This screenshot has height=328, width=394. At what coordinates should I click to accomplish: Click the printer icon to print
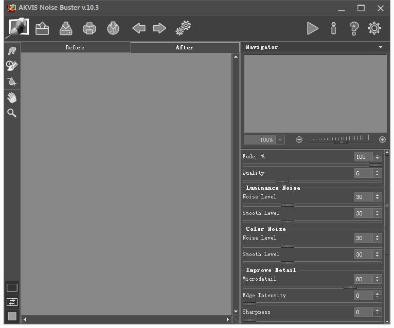click(89, 28)
